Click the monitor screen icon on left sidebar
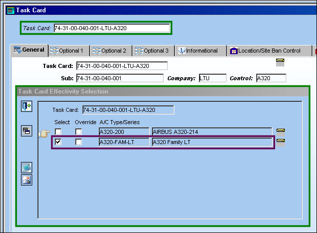317x233 pixels. (x=27, y=168)
